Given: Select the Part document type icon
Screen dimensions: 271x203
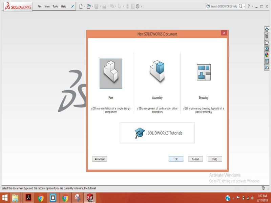Looking at the screenshot, I should point(111,74).
